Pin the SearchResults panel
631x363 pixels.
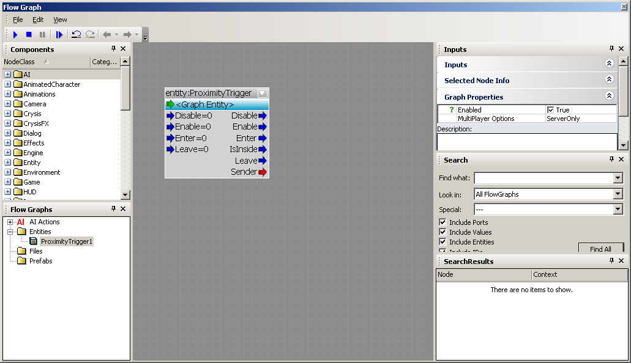pyautogui.click(x=611, y=260)
